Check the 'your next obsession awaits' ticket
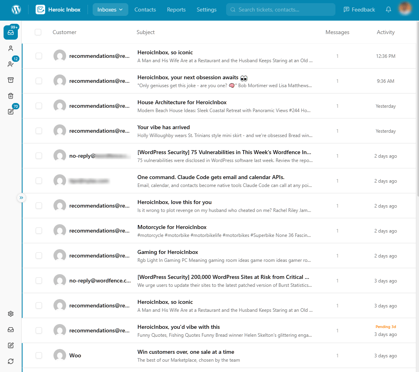The height and width of the screenshot is (372, 419). pos(39,81)
